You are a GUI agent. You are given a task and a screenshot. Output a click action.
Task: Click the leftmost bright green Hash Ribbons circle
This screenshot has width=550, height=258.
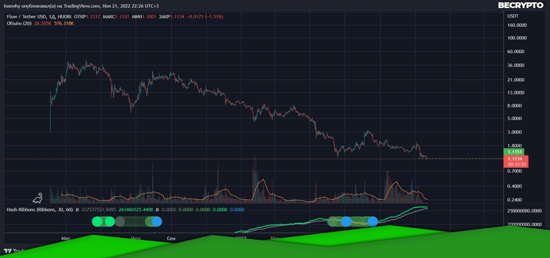coord(98,222)
